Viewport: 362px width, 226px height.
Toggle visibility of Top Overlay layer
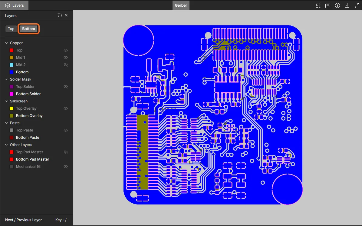pos(66,108)
